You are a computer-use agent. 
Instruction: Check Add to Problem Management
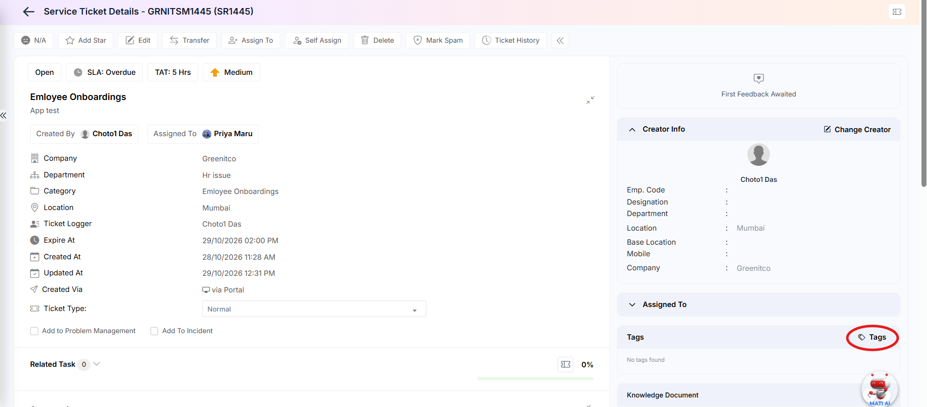coord(34,331)
